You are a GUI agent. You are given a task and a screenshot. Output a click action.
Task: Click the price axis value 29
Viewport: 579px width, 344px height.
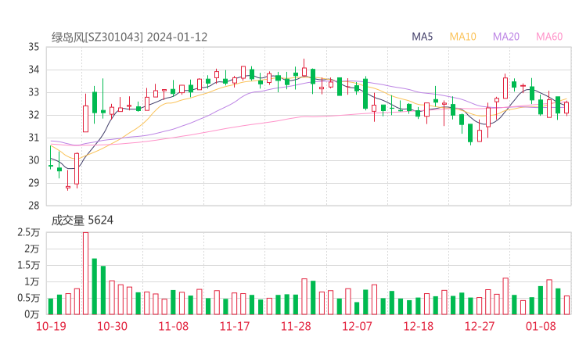34,183
